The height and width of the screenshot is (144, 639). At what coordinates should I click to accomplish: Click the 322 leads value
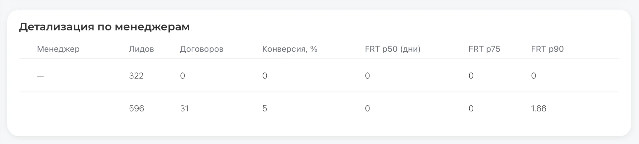click(x=136, y=76)
